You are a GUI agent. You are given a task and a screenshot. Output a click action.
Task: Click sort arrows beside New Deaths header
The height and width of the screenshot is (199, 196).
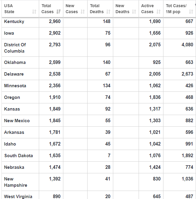(x=134, y=12)
